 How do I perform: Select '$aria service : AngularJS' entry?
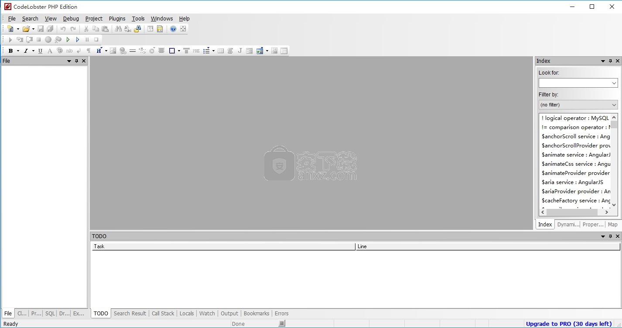[x=572, y=182]
